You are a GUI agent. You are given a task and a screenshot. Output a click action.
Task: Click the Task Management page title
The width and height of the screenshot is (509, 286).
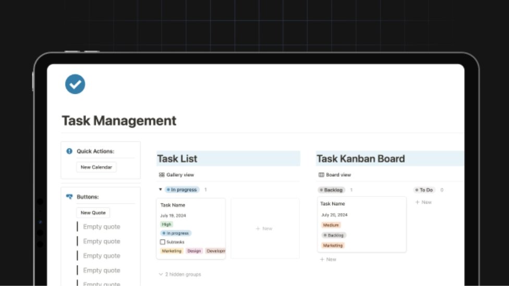pyautogui.click(x=119, y=121)
